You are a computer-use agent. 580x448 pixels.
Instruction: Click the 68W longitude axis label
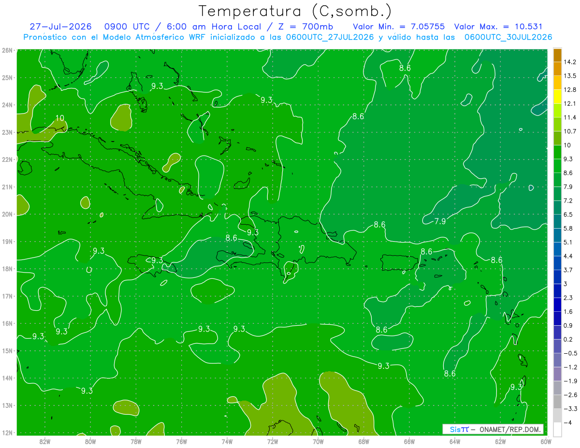click(364, 441)
